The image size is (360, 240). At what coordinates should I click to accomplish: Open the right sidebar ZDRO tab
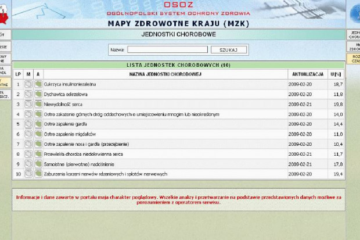pos(354,47)
